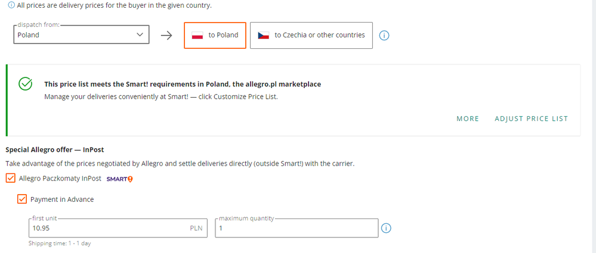596x253 pixels.
Task: Click the Polish flag icon
Action: (197, 35)
